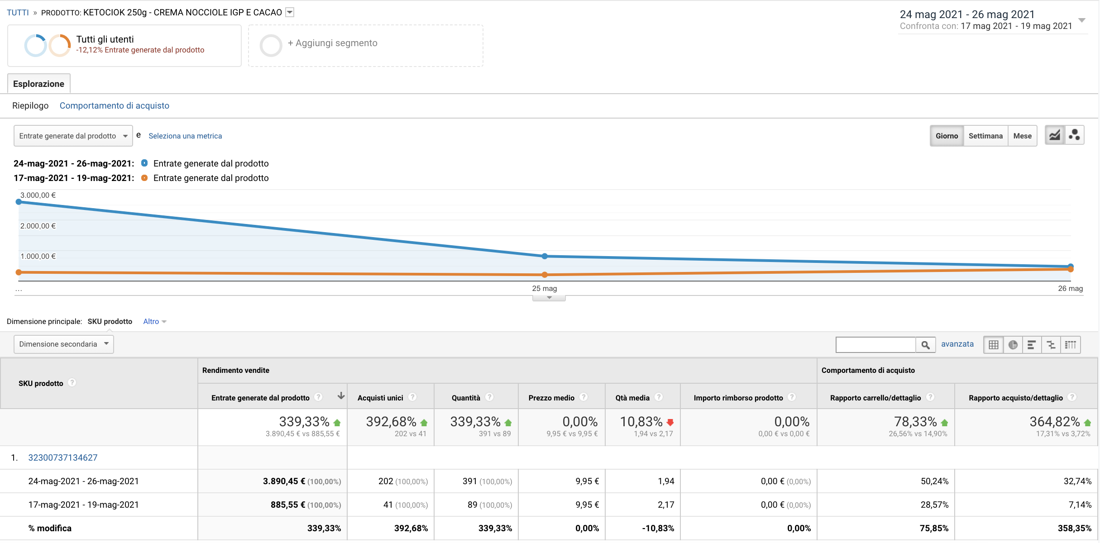Image resolution: width=1100 pixels, height=543 pixels.
Task: Click help icon next to Acquisti unici
Action: pyautogui.click(x=412, y=397)
